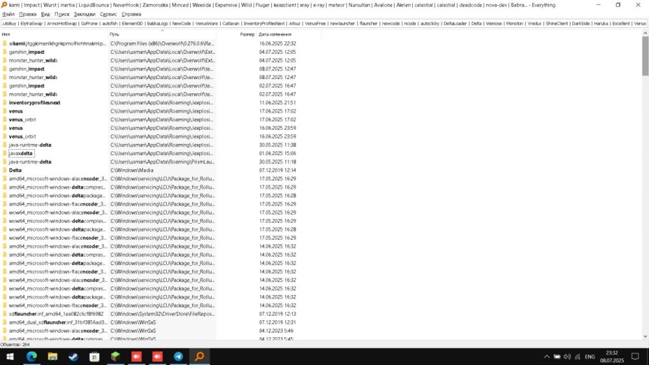
Task: Click the Everything search icon on the taskbar
Action: tap(199, 357)
